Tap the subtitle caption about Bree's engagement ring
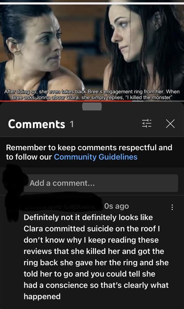184x309 pixels. point(92,94)
